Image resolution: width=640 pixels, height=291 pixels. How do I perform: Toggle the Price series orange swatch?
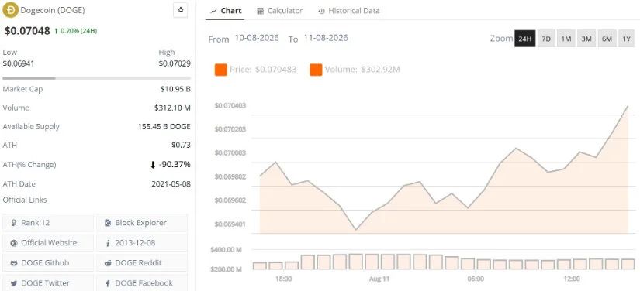click(221, 70)
